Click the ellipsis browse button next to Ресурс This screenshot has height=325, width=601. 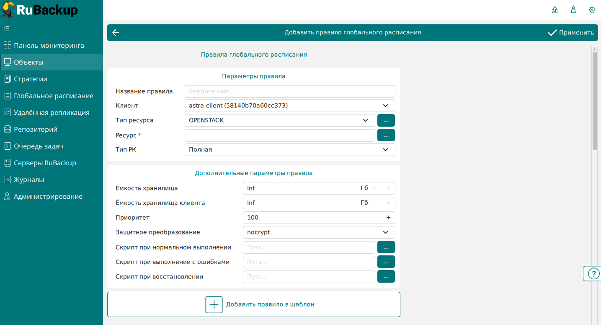pos(386,135)
